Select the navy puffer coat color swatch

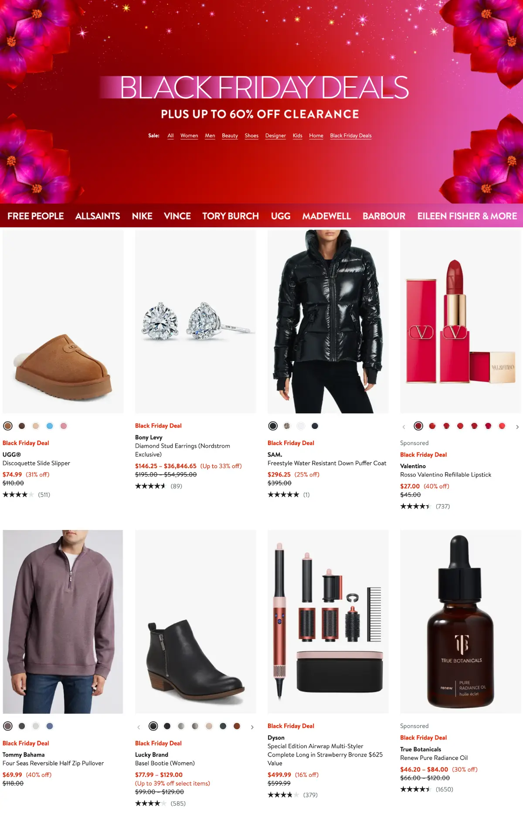(x=315, y=426)
